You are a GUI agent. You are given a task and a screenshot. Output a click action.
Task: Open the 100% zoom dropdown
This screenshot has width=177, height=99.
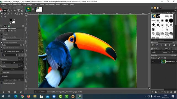pyautogui.click(x=43, y=92)
